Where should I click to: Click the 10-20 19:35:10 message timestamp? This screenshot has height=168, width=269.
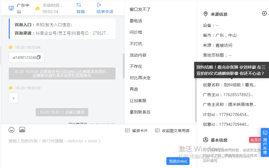tap(28, 88)
